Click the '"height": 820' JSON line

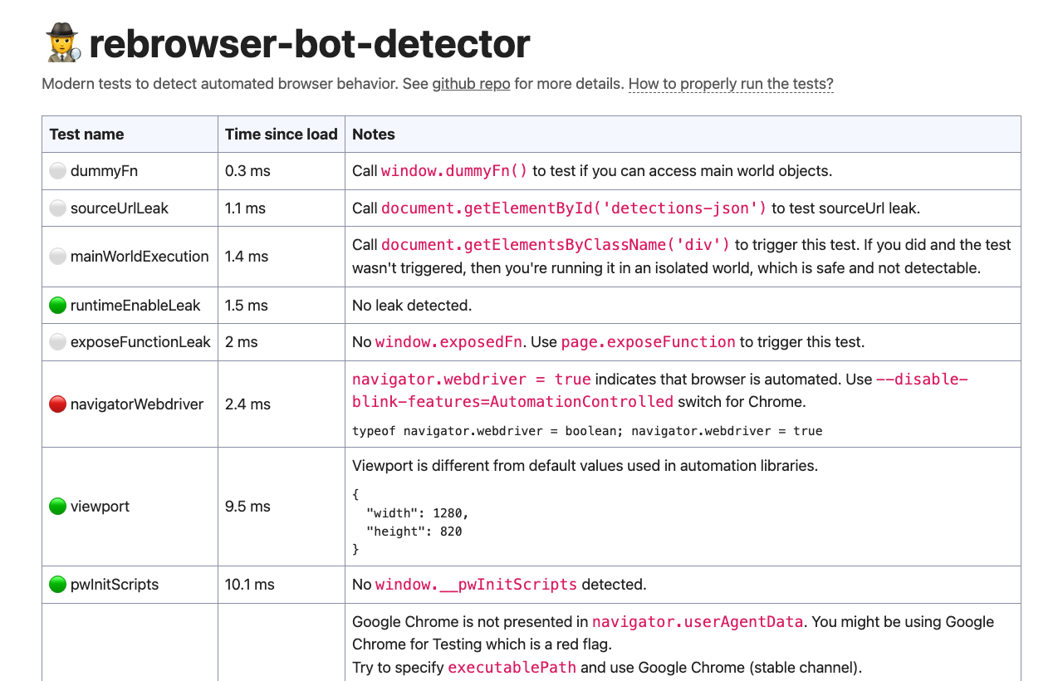[414, 532]
